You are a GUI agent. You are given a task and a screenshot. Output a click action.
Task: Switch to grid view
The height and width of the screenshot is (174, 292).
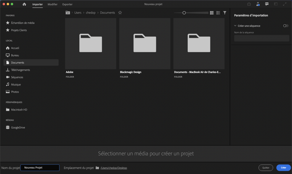(211, 13)
